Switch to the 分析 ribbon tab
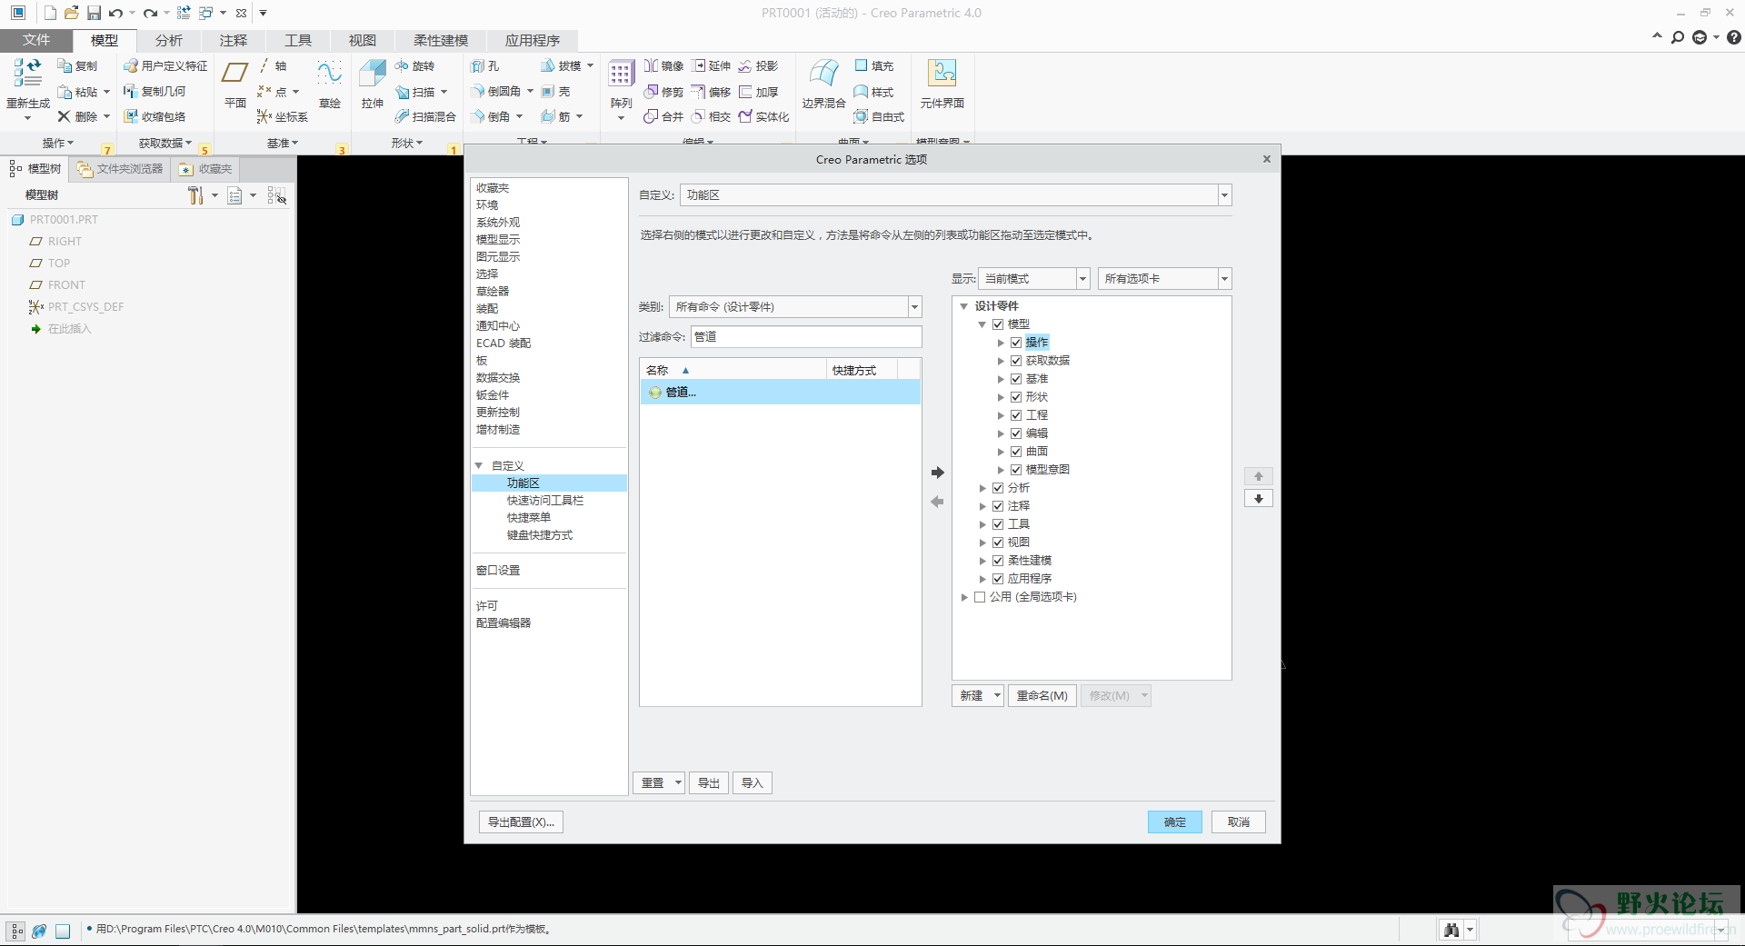 pyautogui.click(x=168, y=40)
